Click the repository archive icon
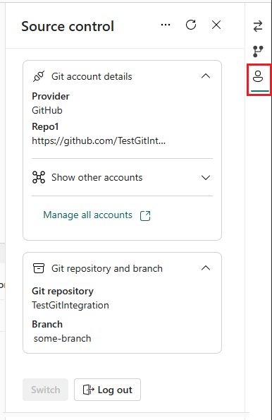The width and height of the screenshot is (272, 420). tap(39, 268)
